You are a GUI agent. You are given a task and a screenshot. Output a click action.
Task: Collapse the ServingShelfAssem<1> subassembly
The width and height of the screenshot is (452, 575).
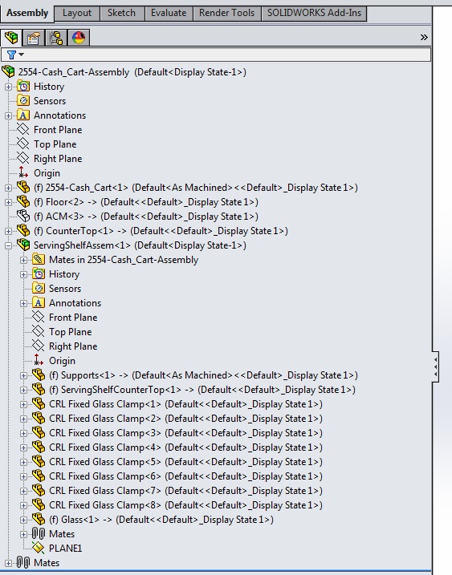point(8,245)
